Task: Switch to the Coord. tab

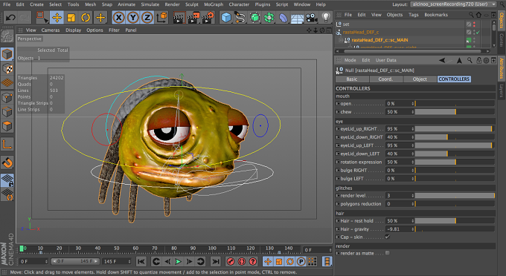Action: pos(385,79)
